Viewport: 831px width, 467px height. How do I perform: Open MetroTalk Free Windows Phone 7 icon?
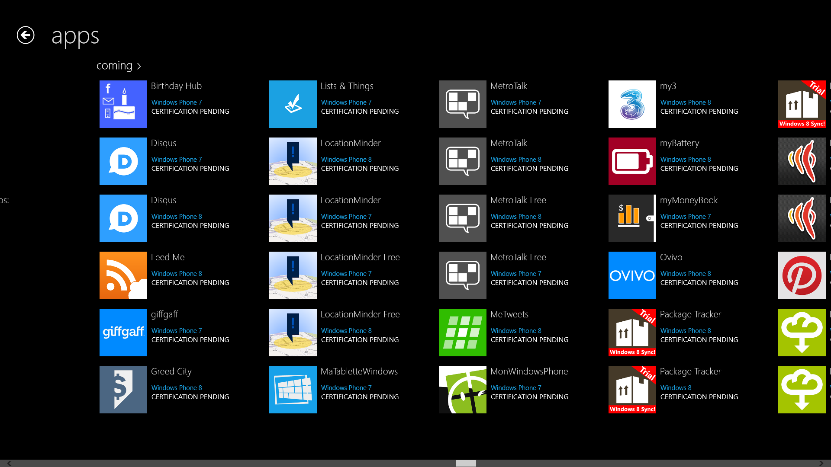[x=463, y=275]
